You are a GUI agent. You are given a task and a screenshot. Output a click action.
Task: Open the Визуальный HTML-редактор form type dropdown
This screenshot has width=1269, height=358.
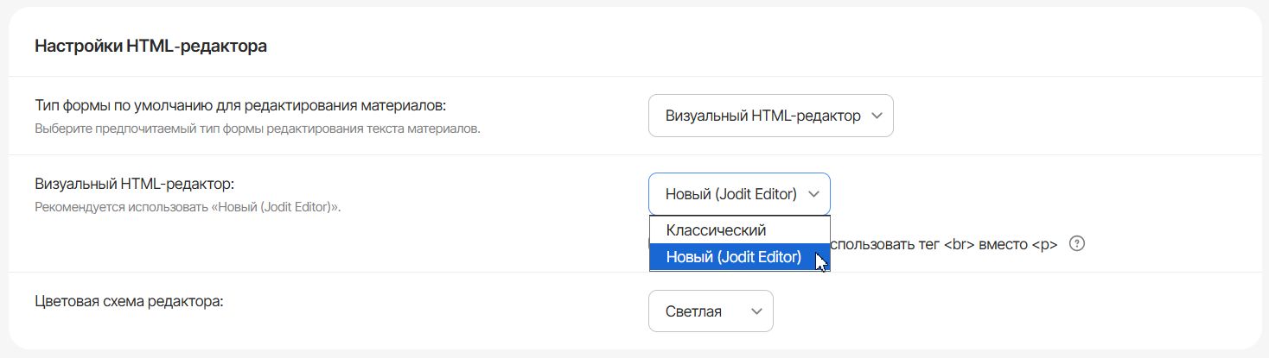click(769, 116)
